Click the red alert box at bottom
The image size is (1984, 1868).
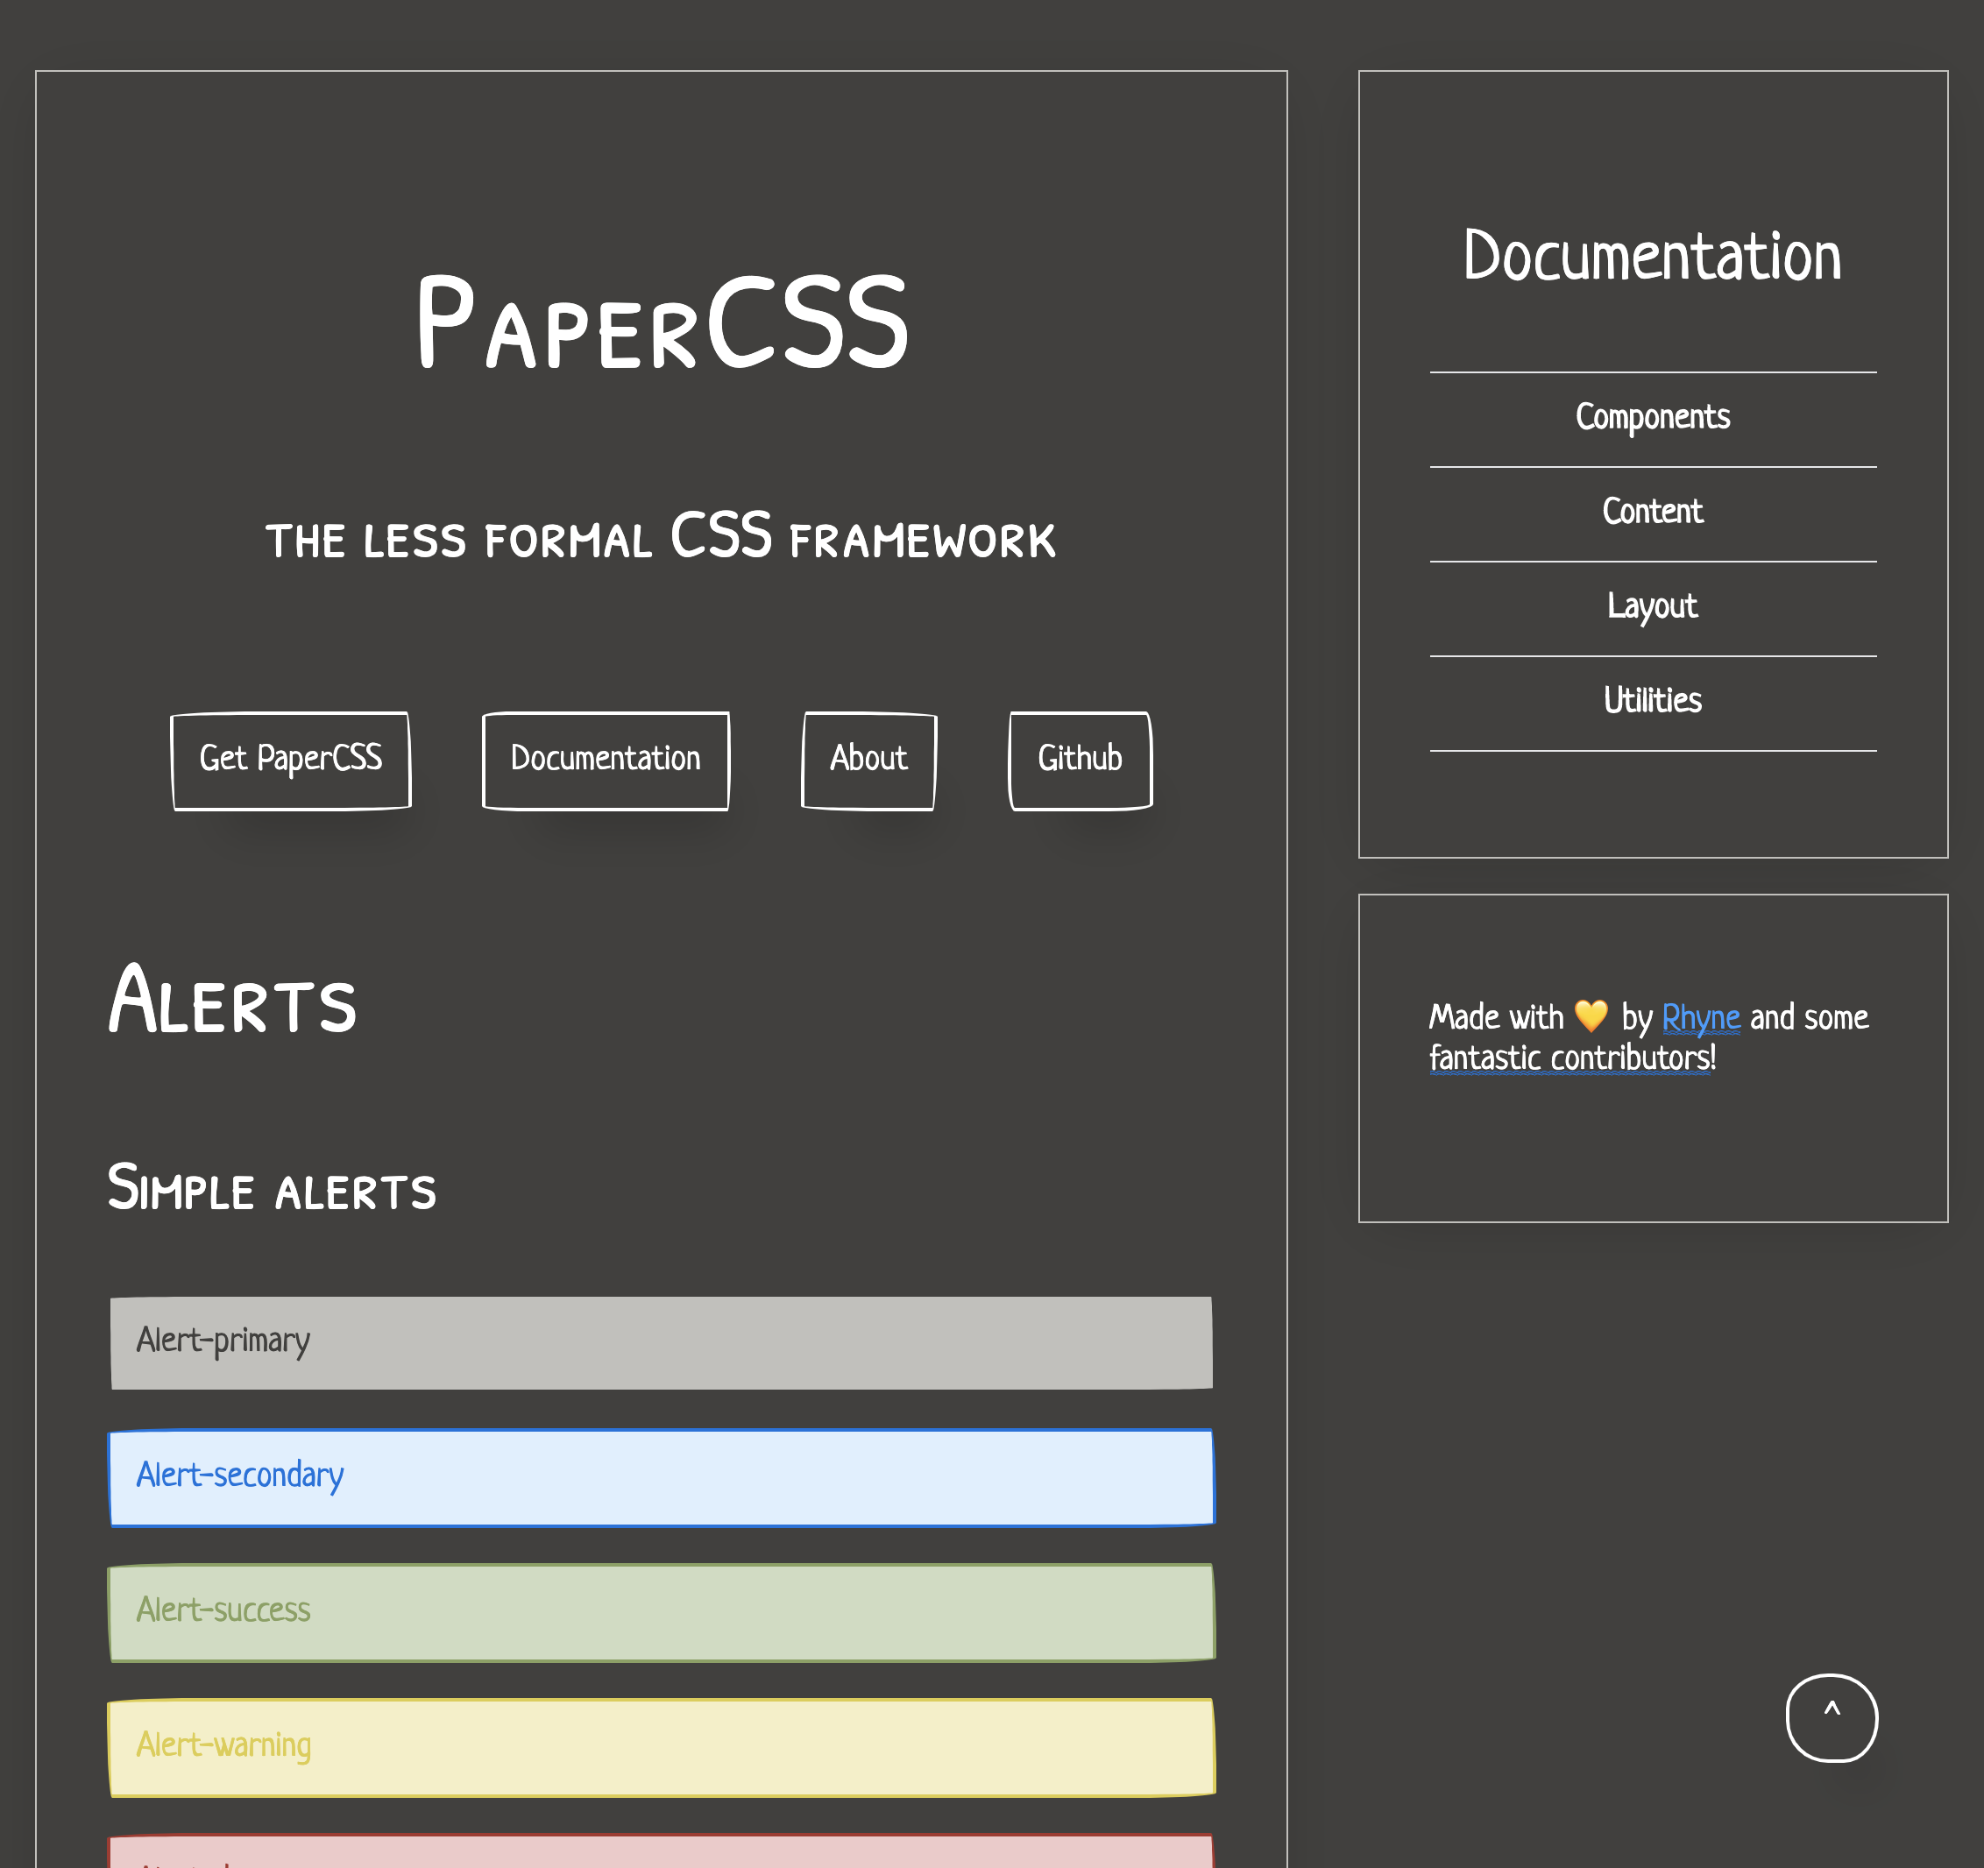[662, 1851]
